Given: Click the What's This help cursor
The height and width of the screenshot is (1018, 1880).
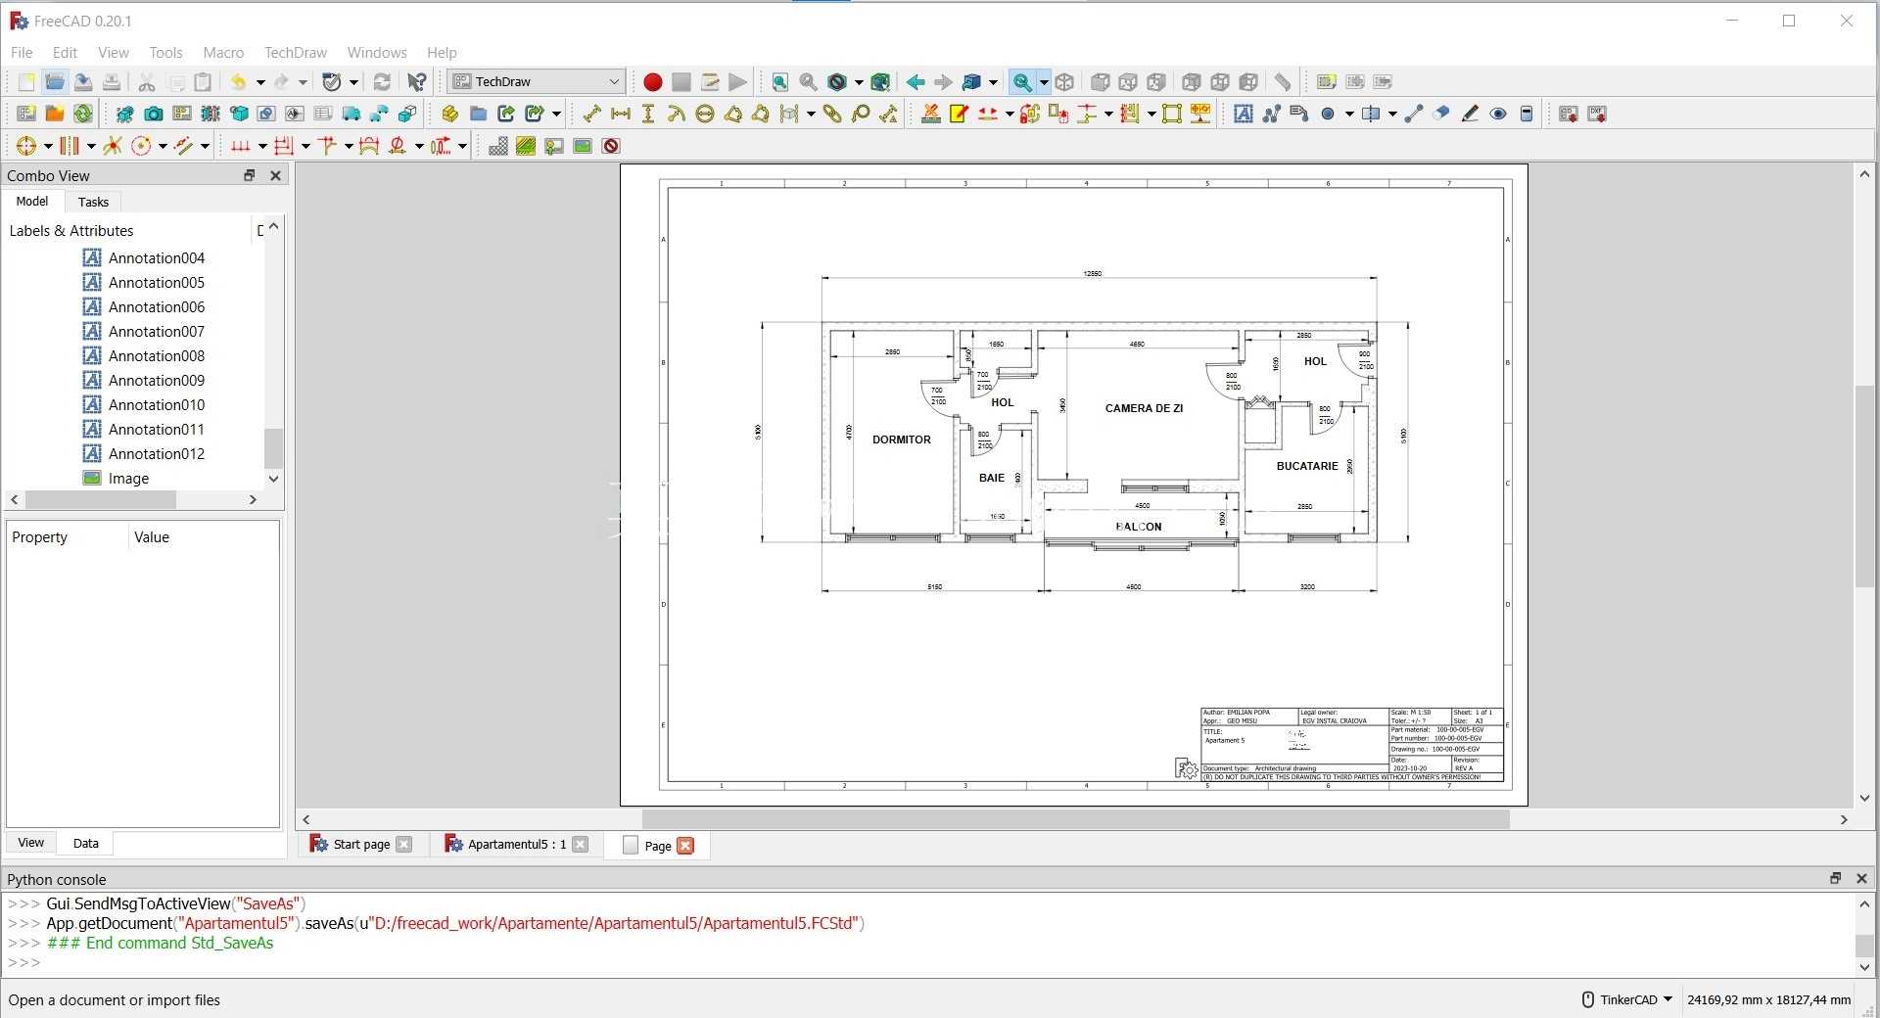Looking at the screenshot, I should pos(417,82).
